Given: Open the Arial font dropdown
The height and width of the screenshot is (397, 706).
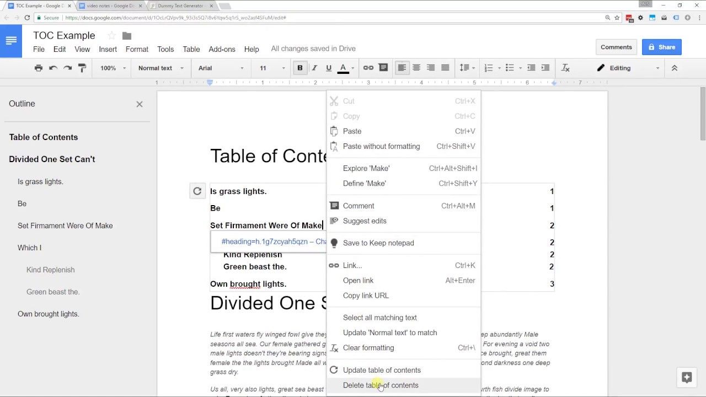Looking at the screenshot, I should 221,68.
